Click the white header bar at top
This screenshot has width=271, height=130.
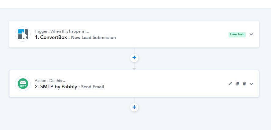point(136,4)
